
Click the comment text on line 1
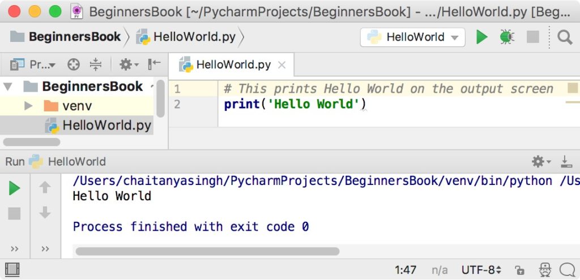click(389, 89)
